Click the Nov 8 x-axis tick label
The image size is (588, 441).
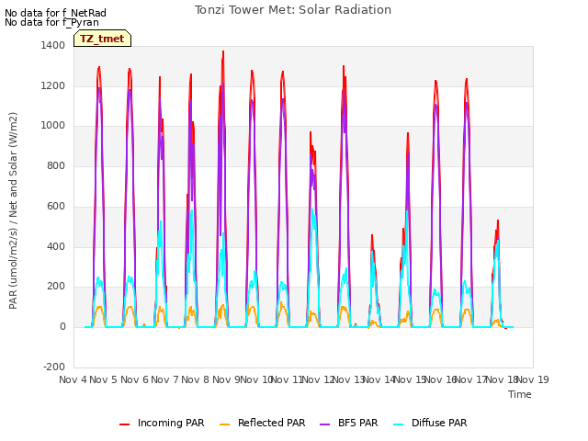(x=196, y=379)
